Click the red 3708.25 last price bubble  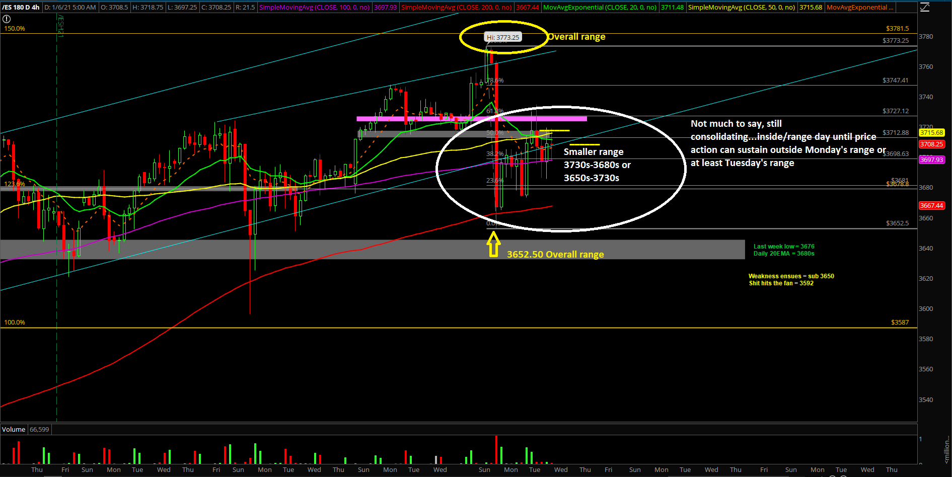click(x=932, y=144)
